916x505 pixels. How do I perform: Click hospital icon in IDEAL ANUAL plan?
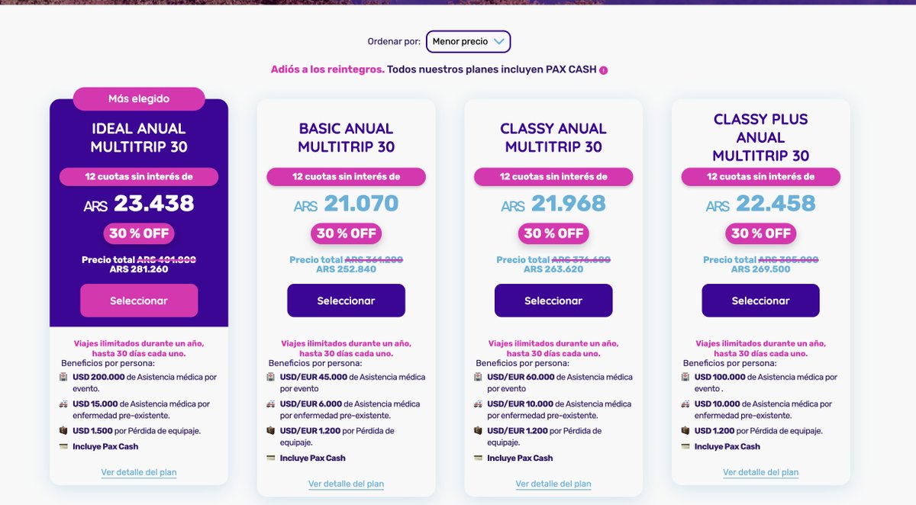tap(63, 377)
